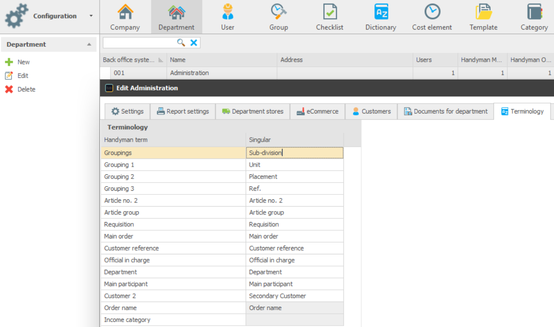Image resolution: width=554 pixels, height=327 pixels.
Task: Select the User icon in toolbar
Action: 227,12
